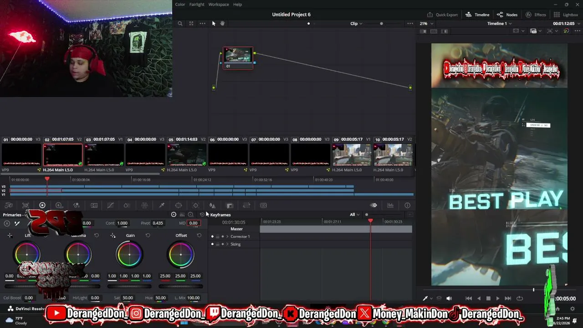The height and width of the screenshot is (328, 583).
Task: Click the Gain color wheel
Action: [129, 255]
